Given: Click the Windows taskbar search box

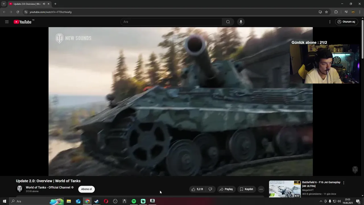Looking at the screenshot, I should coord(36,201).
